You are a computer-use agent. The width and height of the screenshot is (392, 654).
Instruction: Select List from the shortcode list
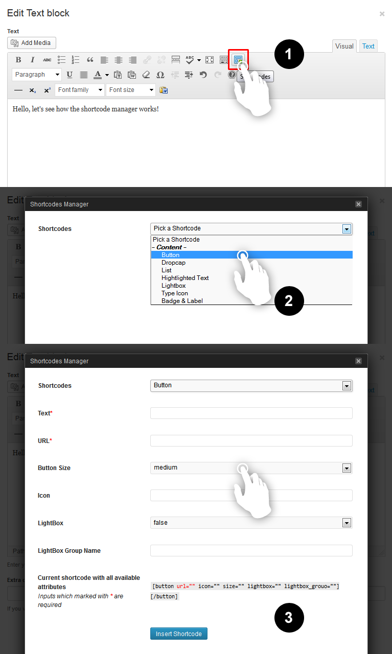tap(251, 270)
